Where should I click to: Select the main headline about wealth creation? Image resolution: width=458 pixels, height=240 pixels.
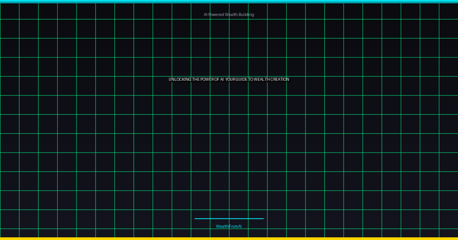click(229, 79)
